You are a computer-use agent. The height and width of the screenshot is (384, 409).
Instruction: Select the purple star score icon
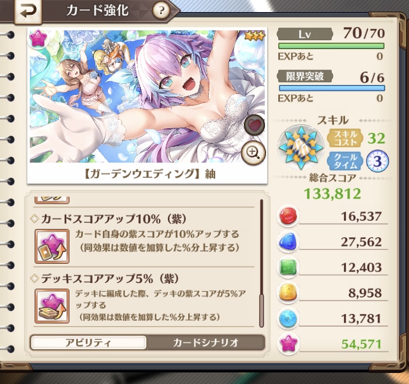click(288, 344)
